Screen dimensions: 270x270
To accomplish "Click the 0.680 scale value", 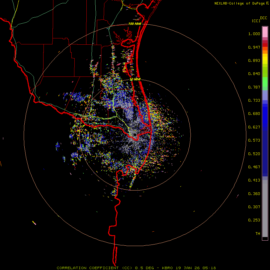I will pyautogui.click(x=254, y=114).
